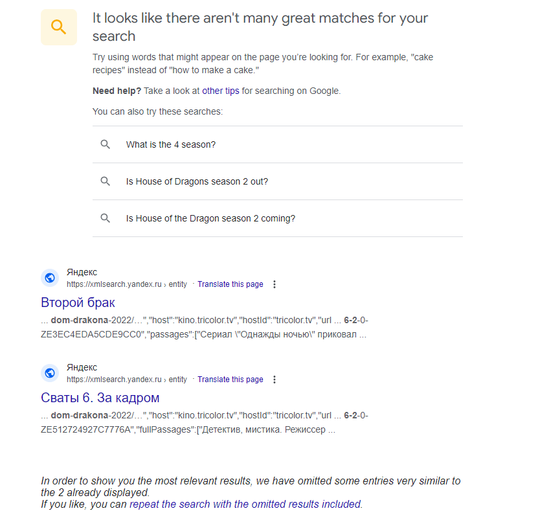Click Яндекс site name above Сваты 6
Viewport: 560px width, 511px height.
tap(82, 367)
